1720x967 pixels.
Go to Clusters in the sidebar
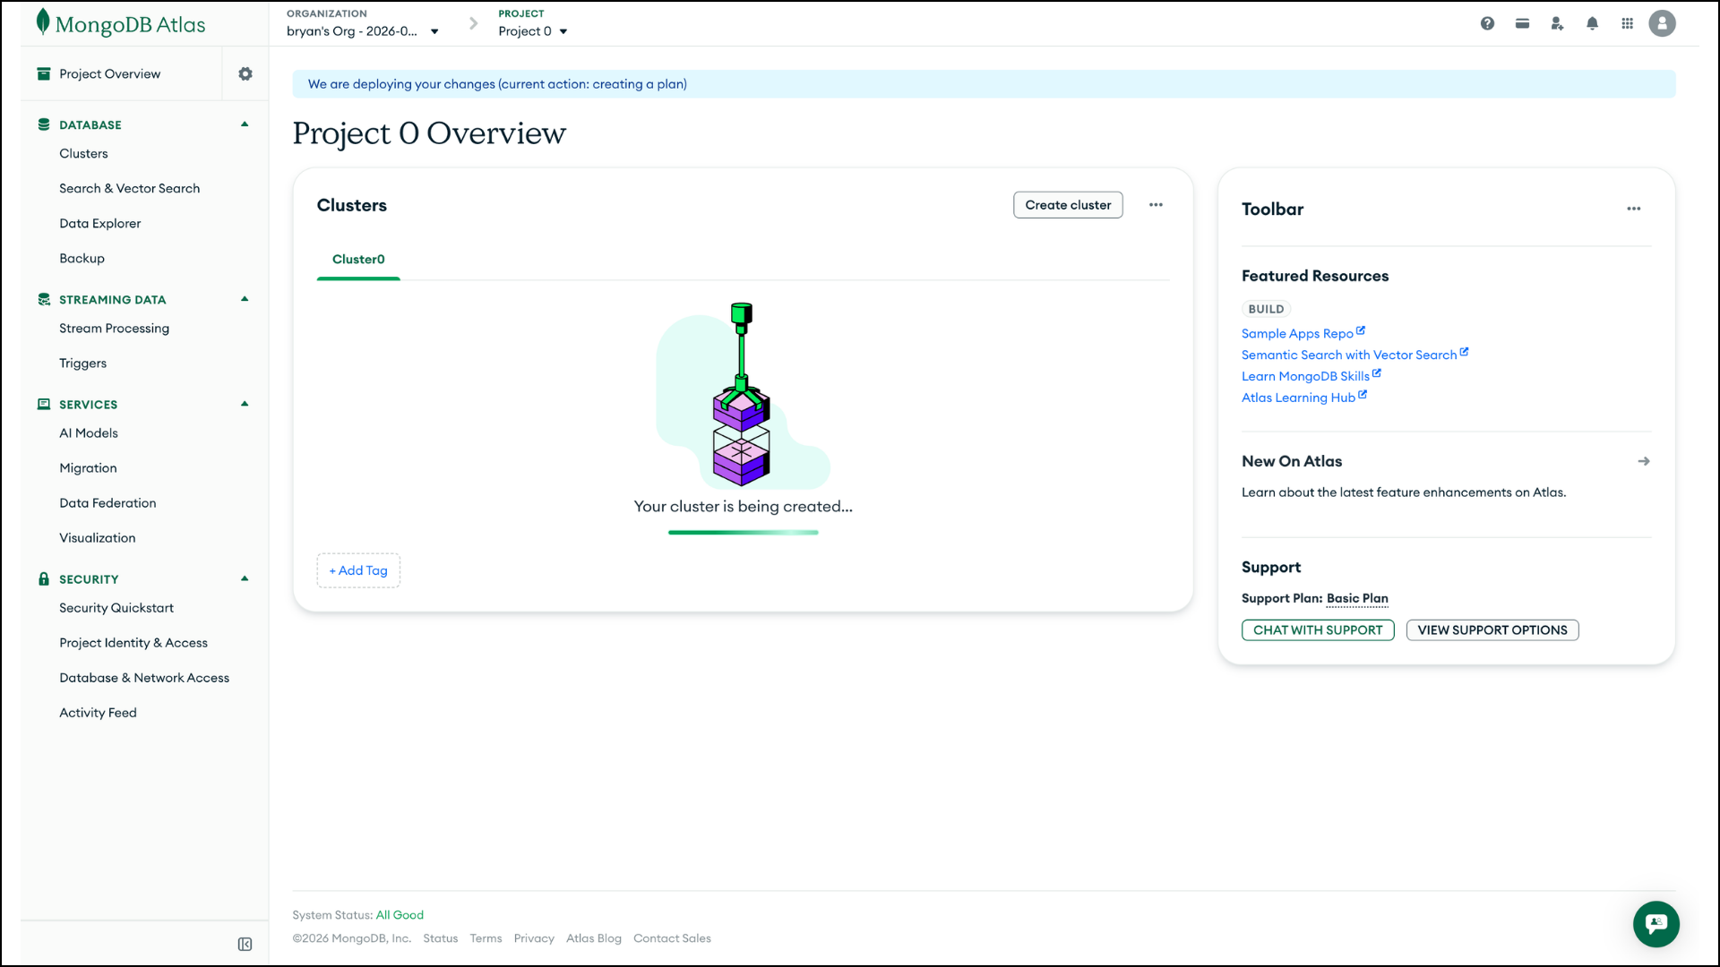[83, 153]
